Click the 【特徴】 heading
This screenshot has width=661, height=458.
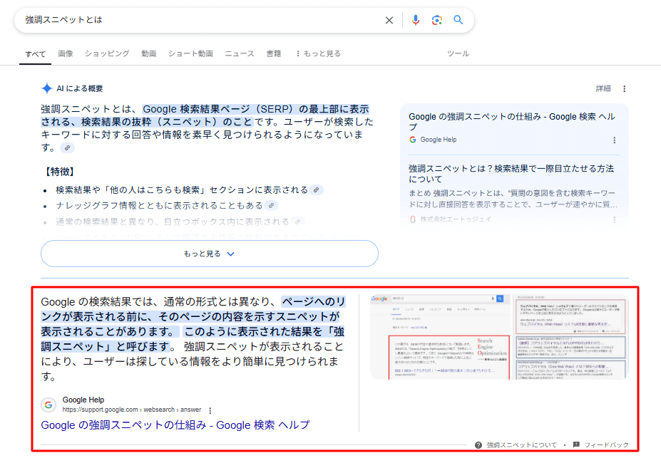(x=59, y=172)
